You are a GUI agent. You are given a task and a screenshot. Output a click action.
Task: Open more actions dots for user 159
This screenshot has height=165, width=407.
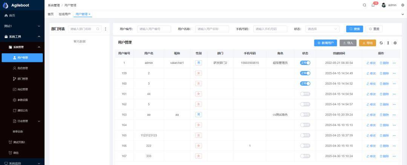tap(394, 73)
